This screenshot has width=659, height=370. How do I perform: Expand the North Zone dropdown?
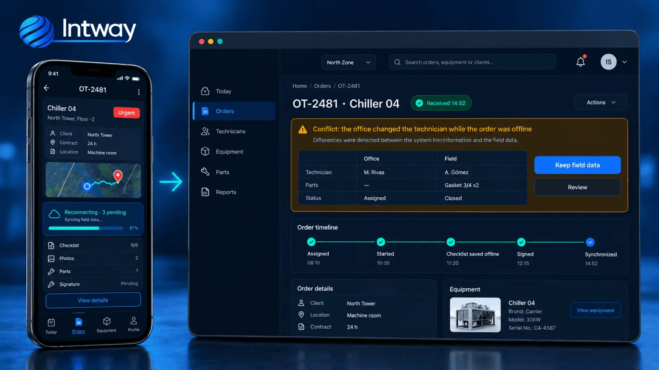pos(348,62)
